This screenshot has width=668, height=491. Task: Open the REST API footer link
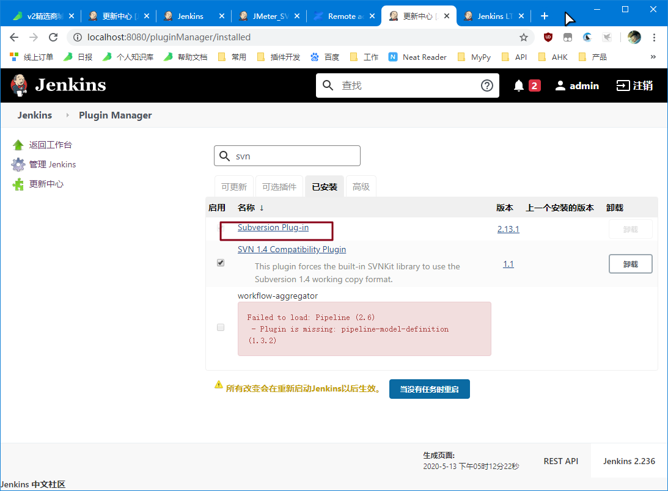(560, 461)
